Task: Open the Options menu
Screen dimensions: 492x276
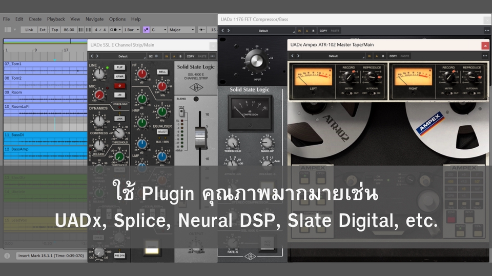Action: pyautogui.click(x=117, y=19)
